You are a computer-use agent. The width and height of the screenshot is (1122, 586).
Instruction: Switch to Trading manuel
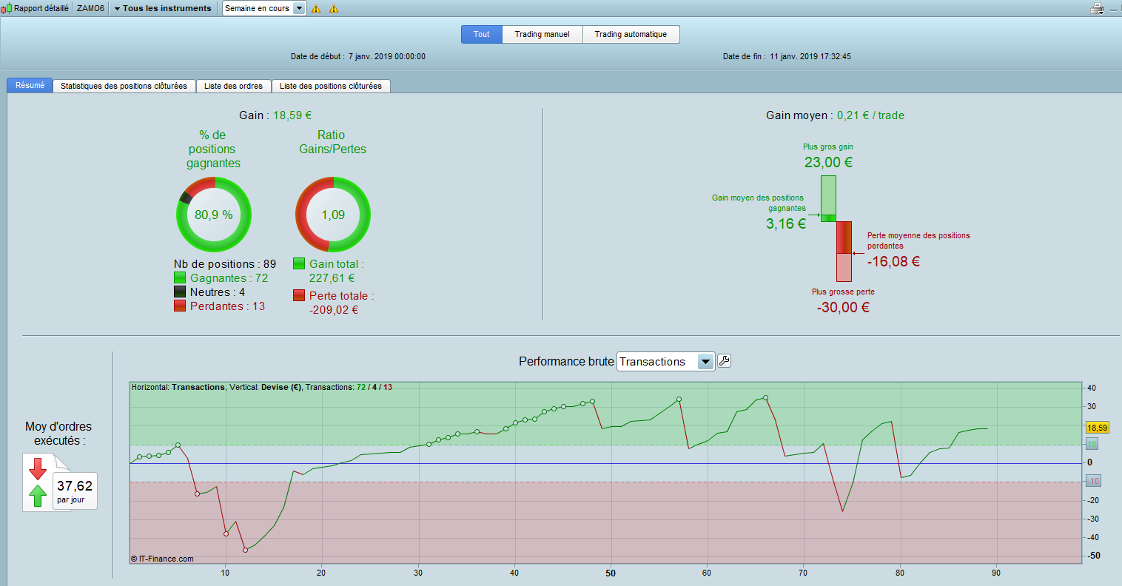[542, 34]
